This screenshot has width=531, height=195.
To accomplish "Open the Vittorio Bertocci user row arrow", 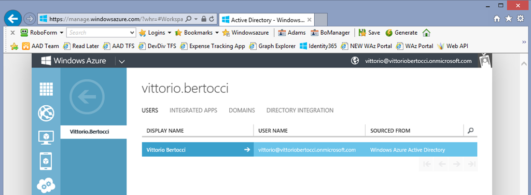I will pyautogui.click(x=247, y=150).
